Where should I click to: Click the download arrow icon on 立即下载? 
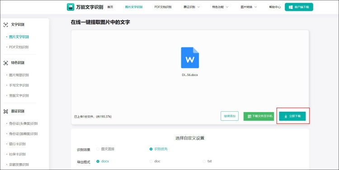pos(286,116)
